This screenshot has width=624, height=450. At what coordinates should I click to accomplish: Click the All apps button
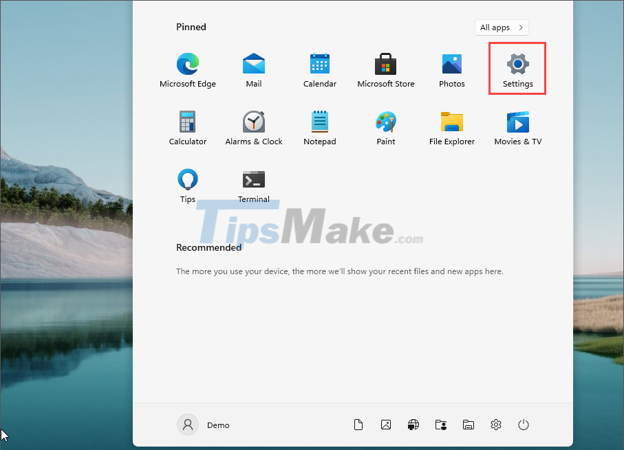click(502, 27)
